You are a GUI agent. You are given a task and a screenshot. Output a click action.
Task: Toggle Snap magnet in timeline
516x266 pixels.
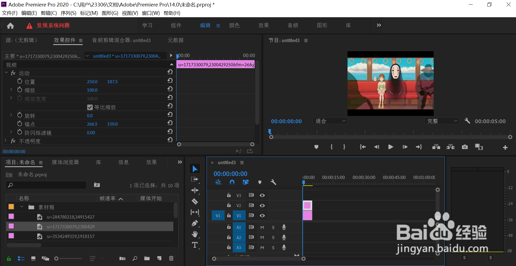click(232, 182)
